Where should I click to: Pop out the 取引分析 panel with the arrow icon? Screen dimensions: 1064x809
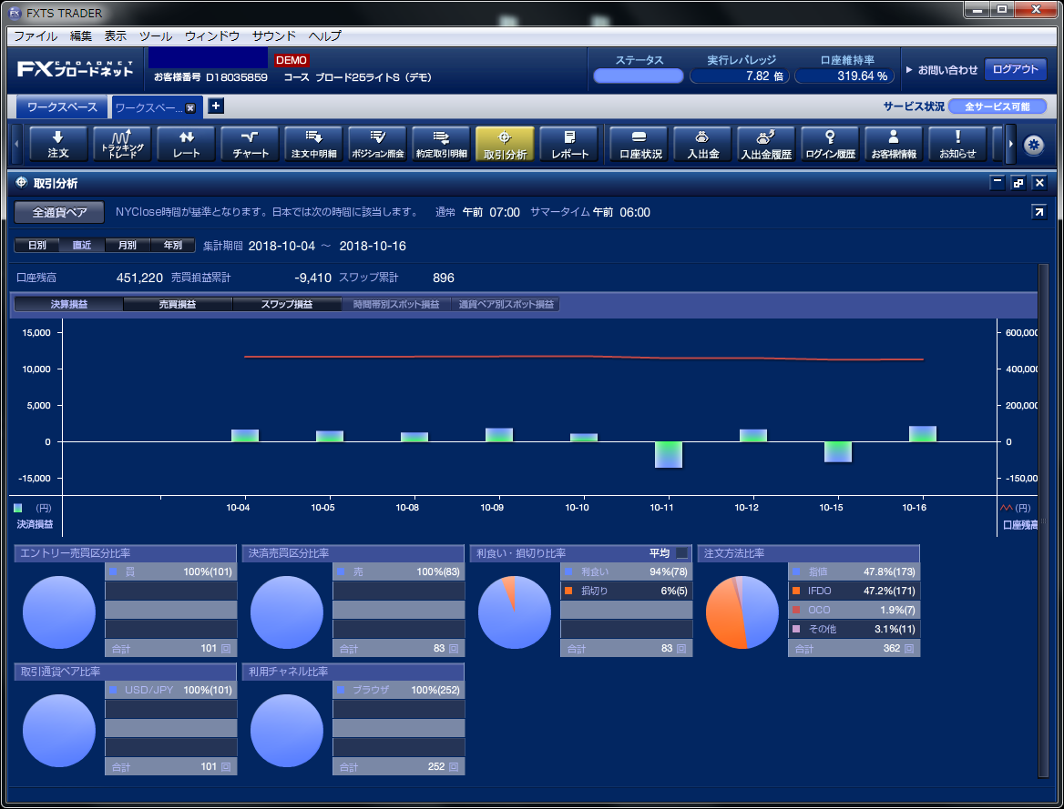click(1038, 212)
